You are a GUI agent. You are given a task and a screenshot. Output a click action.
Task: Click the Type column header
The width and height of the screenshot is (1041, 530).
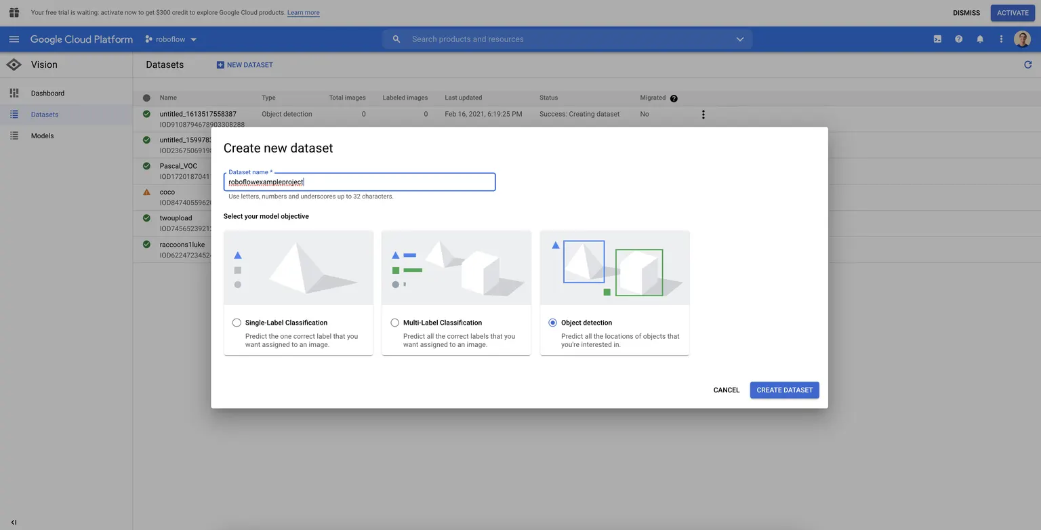pyautogui.click(x=268, y=98)
